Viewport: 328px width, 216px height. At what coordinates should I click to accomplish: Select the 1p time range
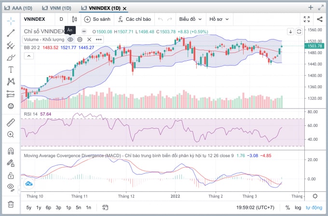[68, 208]
